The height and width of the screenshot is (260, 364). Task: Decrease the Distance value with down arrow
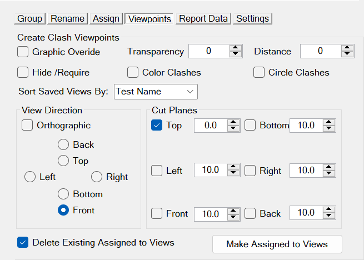(x=348, y=54)
